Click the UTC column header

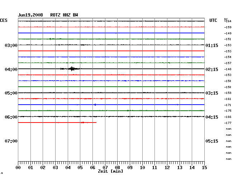213,20
